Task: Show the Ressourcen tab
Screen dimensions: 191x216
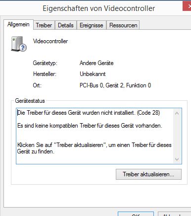Action: coord(123,25)
